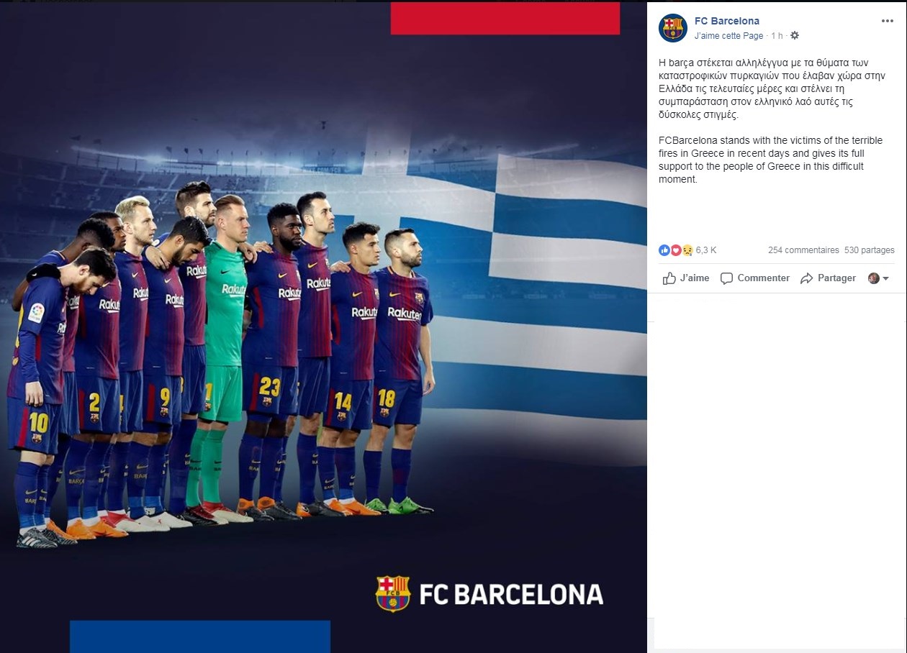
Task: Click the blue thumbs-up reaction icon
Action: click(664, 250)
